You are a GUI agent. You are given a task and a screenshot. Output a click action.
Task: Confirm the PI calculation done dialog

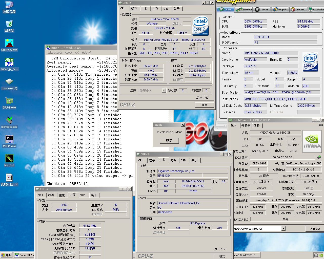tap(169, 140)
